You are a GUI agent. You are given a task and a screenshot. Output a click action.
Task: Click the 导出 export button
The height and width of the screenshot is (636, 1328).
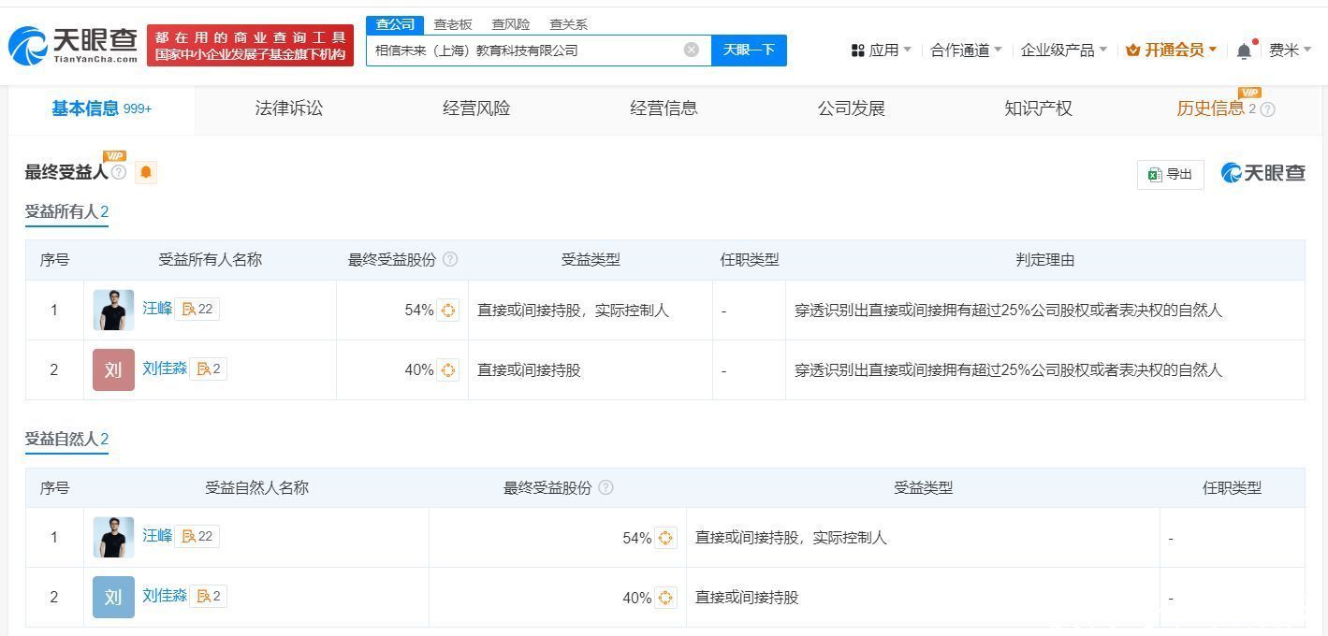click(x=1171, y=174)
